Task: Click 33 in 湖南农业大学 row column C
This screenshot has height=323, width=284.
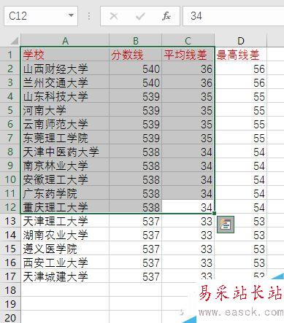Action: pos(188,235)
